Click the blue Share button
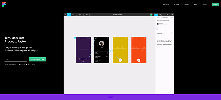This screenshot has width=221, height=100. coord(156,15)
